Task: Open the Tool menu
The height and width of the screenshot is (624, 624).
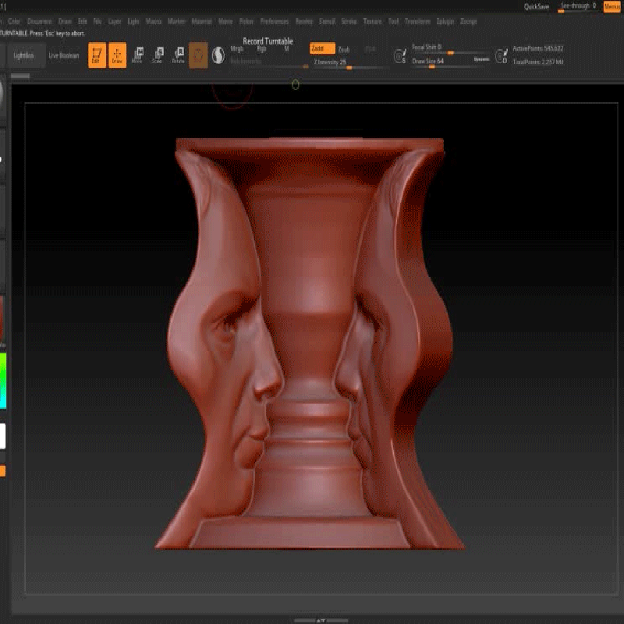Action: (x=394, y=21)
